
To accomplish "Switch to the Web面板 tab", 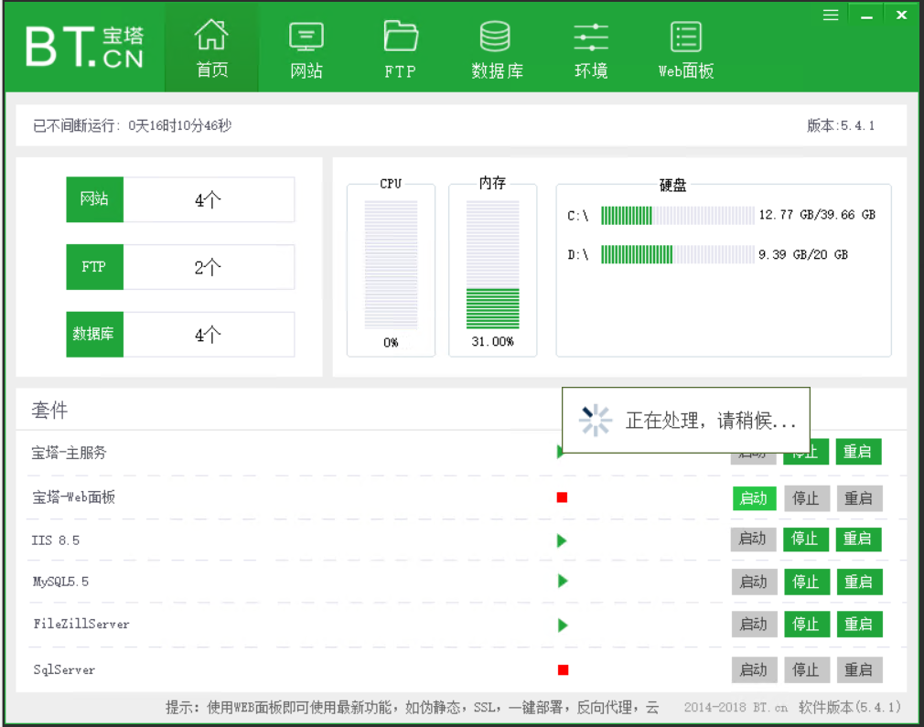I will (x=686, y=49).
